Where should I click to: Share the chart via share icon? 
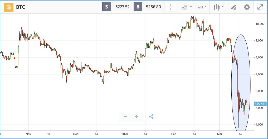[151, 117]
